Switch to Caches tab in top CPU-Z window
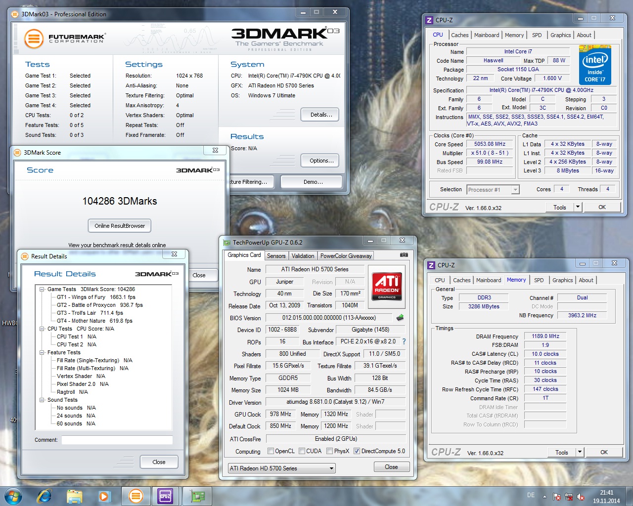 (459, 35)
